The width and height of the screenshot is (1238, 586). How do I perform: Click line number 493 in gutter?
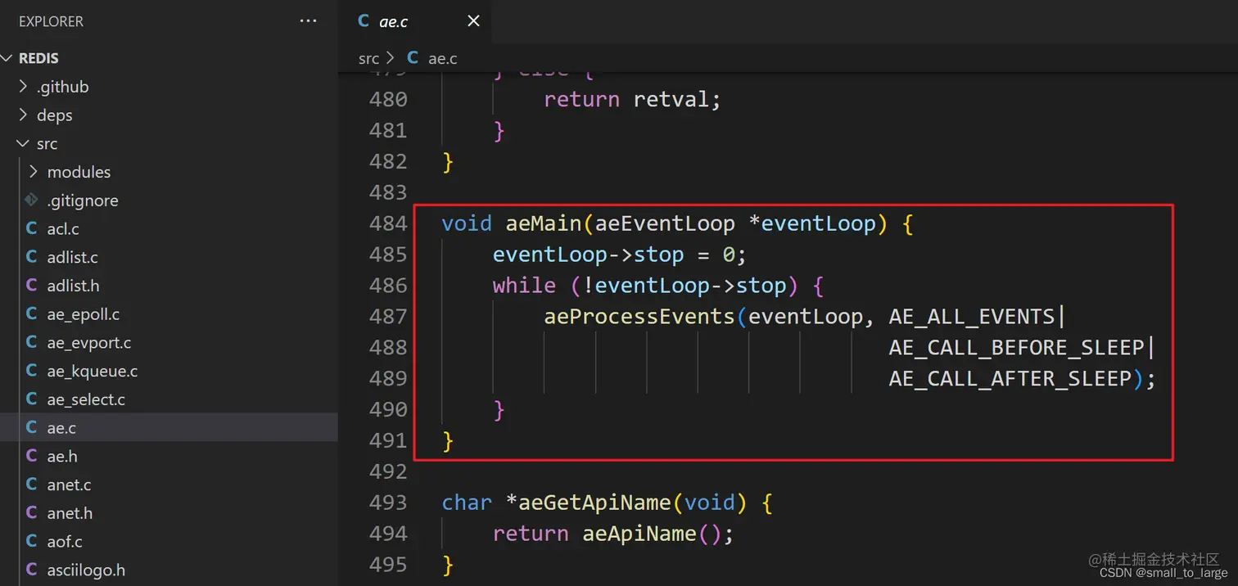(x=388, y=502)
